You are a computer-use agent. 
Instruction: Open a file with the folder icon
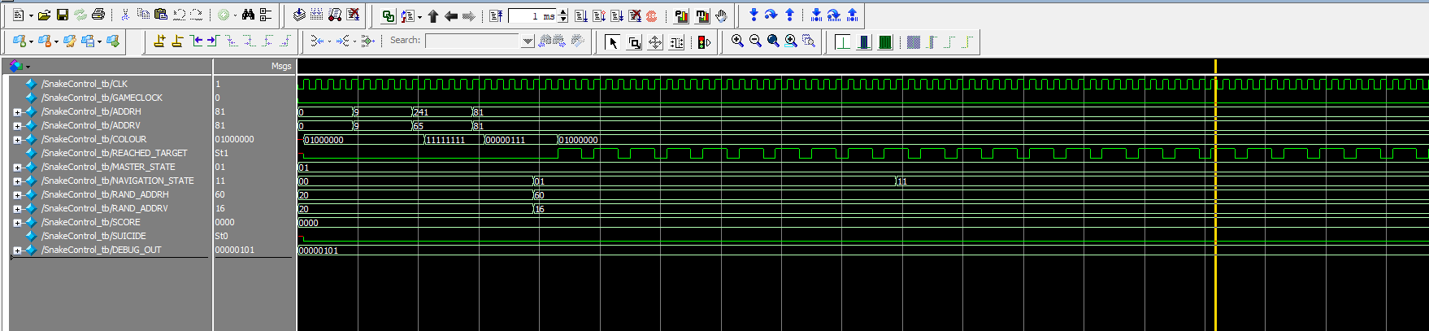(x=44, y=15)
